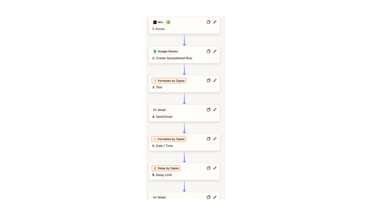Edit the Formatter Text step

[x=215, y=80]
